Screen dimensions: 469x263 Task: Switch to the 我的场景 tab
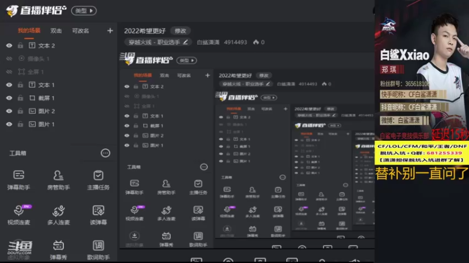click(29, 30)
